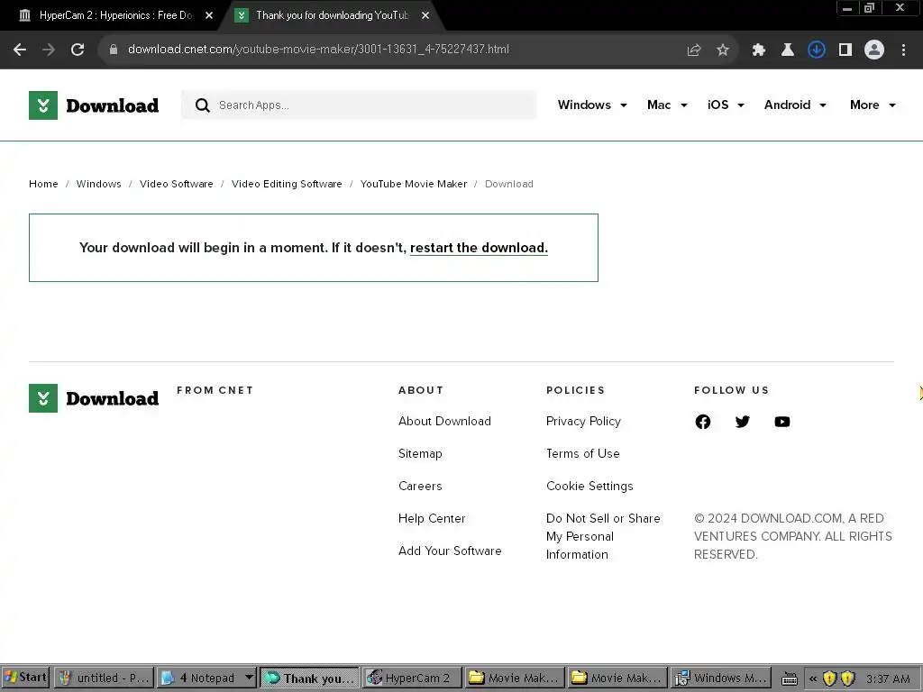
Task: Click the footer green Download logo
Action: point(94,398)
